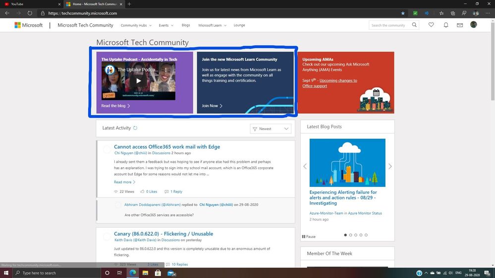This screenshot has width=495, height=278.
Task: Open Edge browser from taskbar
Action: [133, 273]
